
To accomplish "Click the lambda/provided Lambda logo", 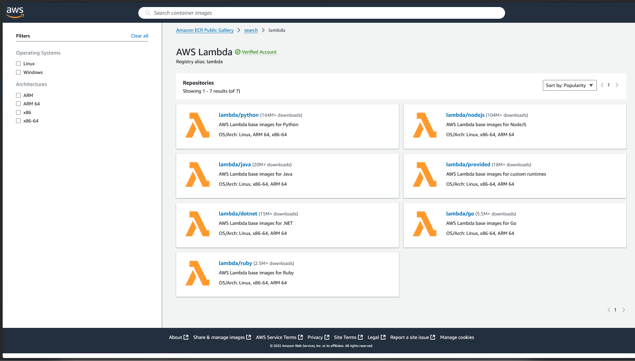I will tap(425, 175).
